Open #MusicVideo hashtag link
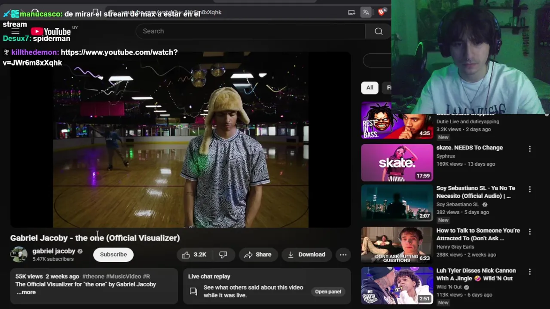Viewport: 550px width, 309px height. pyautogui.click(x=123, y=276)
